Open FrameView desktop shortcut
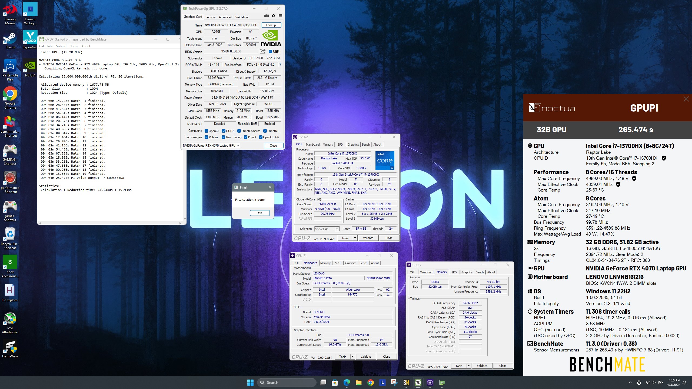 (10, 349)
